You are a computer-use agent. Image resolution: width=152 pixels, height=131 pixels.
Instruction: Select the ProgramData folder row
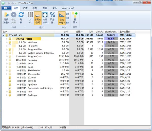(35, 56)
